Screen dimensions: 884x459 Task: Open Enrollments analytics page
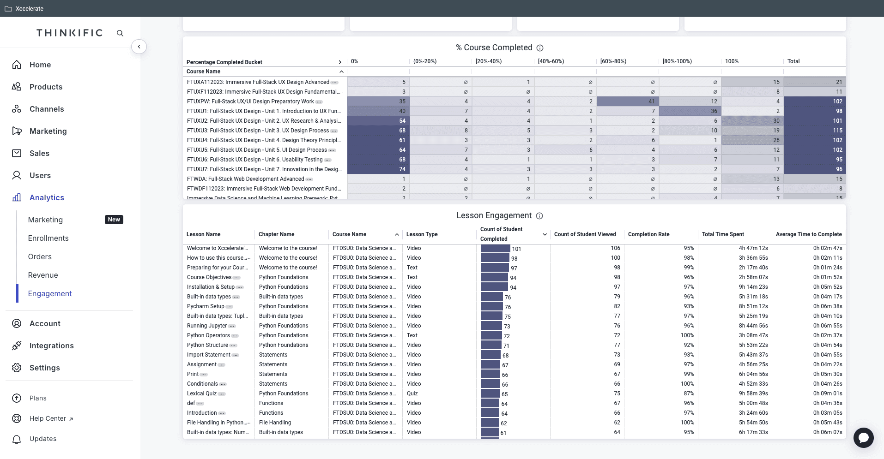(x=48, y=238)
